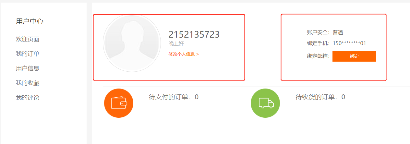Click the green delivery truck icon
The width and height of the screenshot is (410, 144).
pyautogui.click(x=265, y=103)
